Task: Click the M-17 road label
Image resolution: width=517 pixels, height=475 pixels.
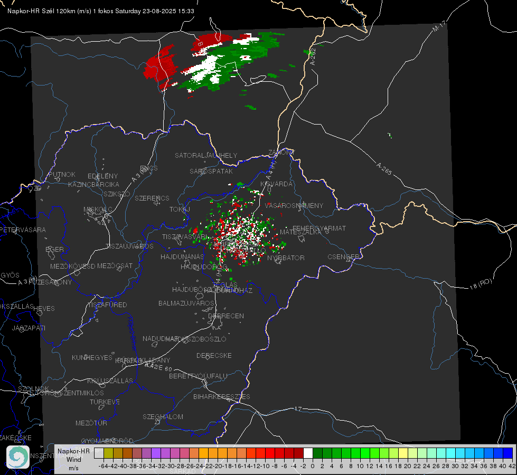Action: coord(439,26)
